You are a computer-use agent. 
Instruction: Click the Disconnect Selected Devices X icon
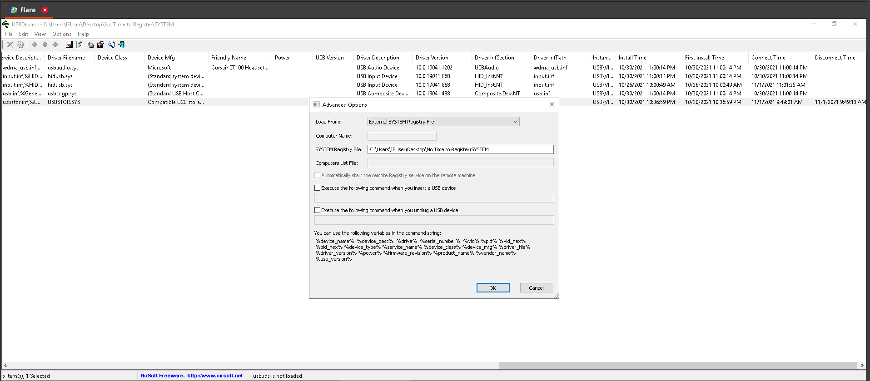(10, 45)
